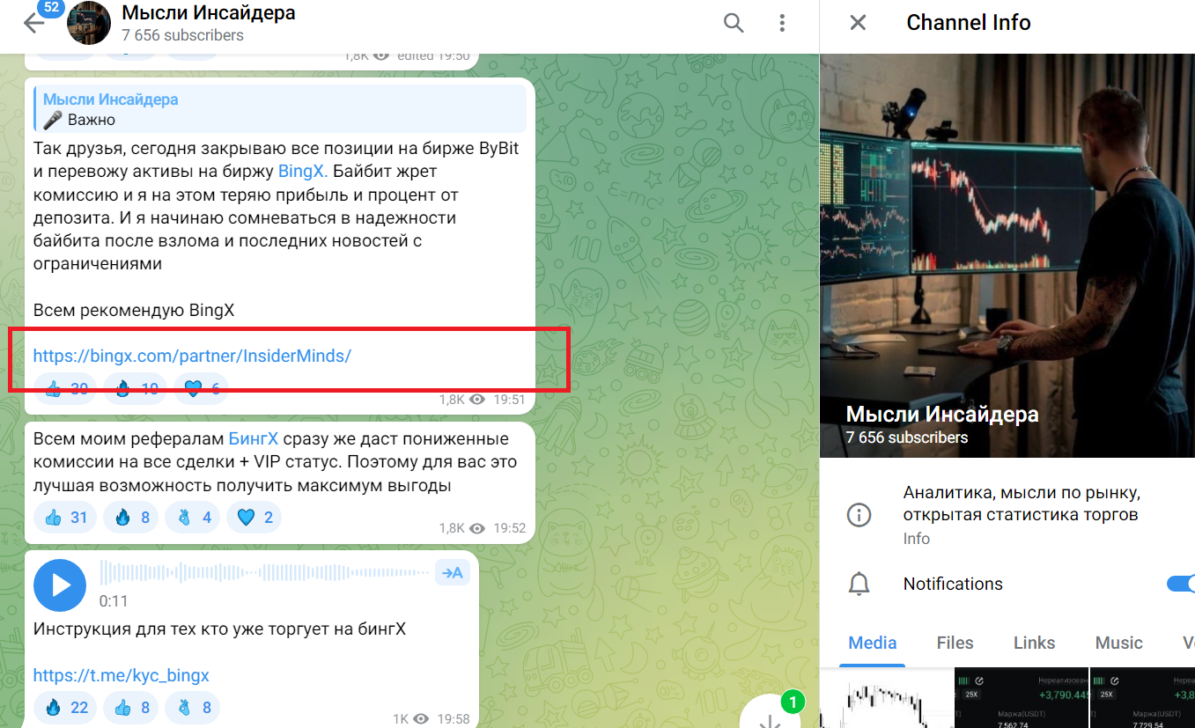This screenshot has width=1195, height=728.
Task: Add thumbs-up reaction showing 31
Action: 65,517
